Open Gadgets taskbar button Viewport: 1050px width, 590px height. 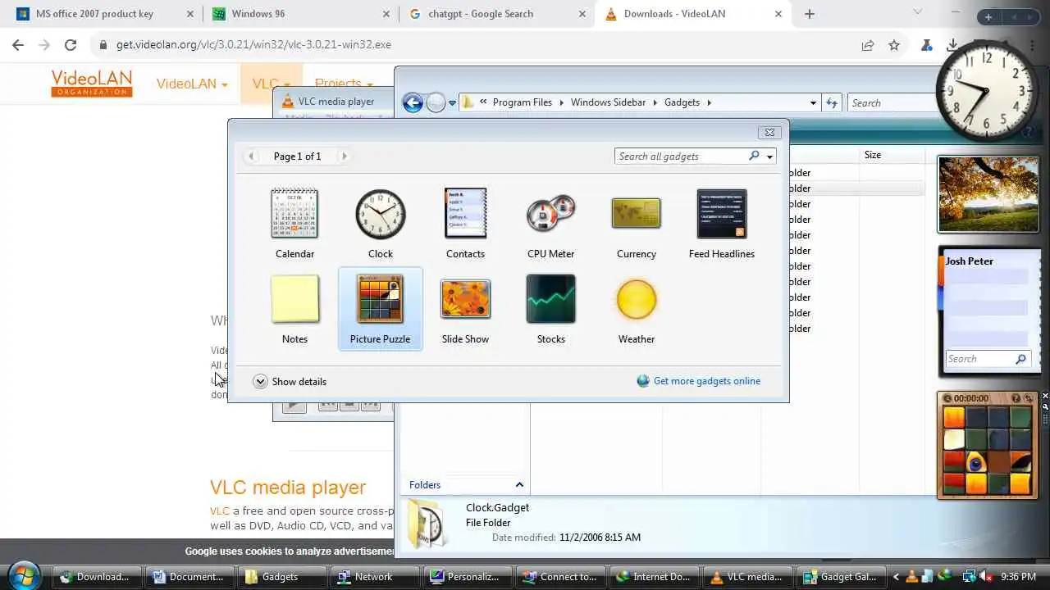pyautogui.click(x=281, y=576)
